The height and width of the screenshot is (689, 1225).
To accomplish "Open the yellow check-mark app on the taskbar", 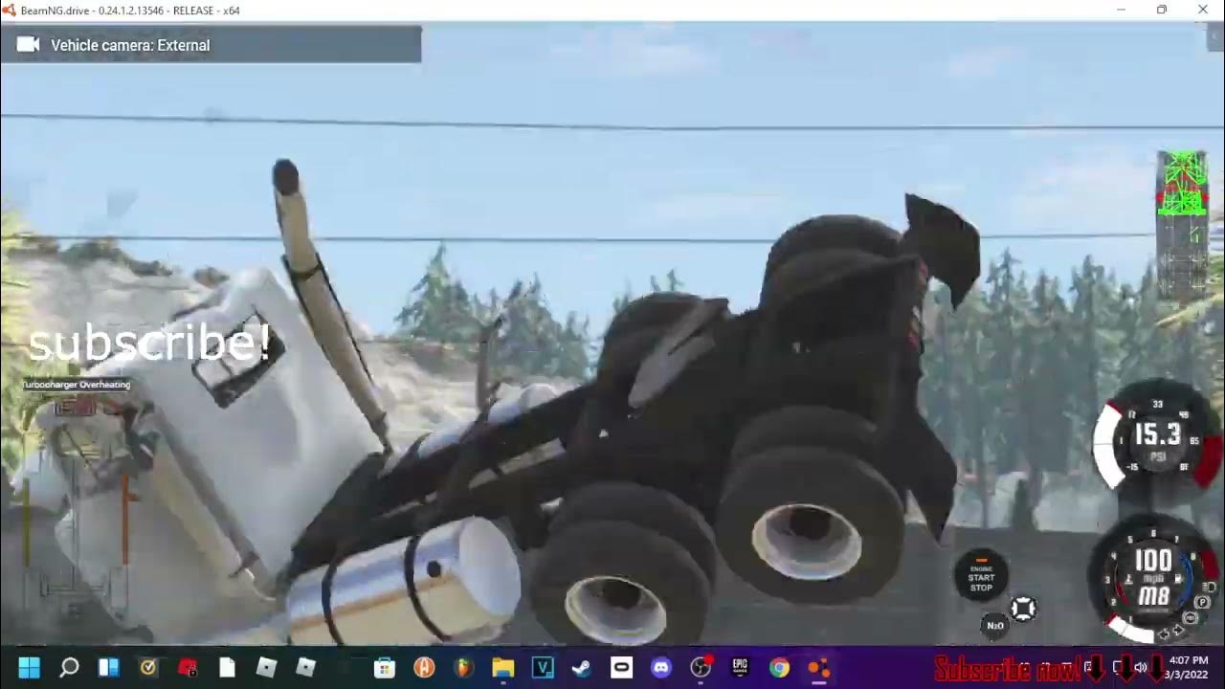I will click(148, 667).
